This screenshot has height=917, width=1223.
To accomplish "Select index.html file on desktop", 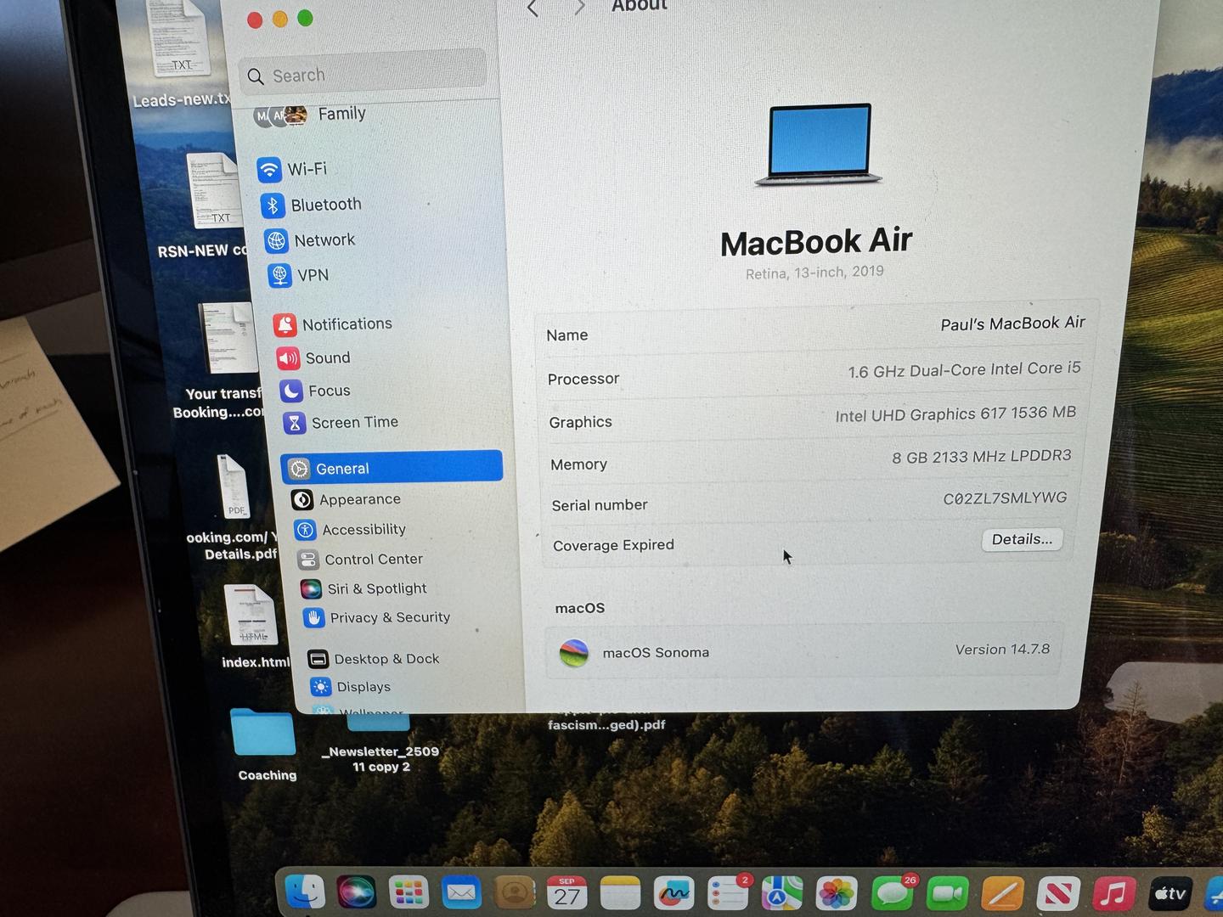I will click(253, 627).
